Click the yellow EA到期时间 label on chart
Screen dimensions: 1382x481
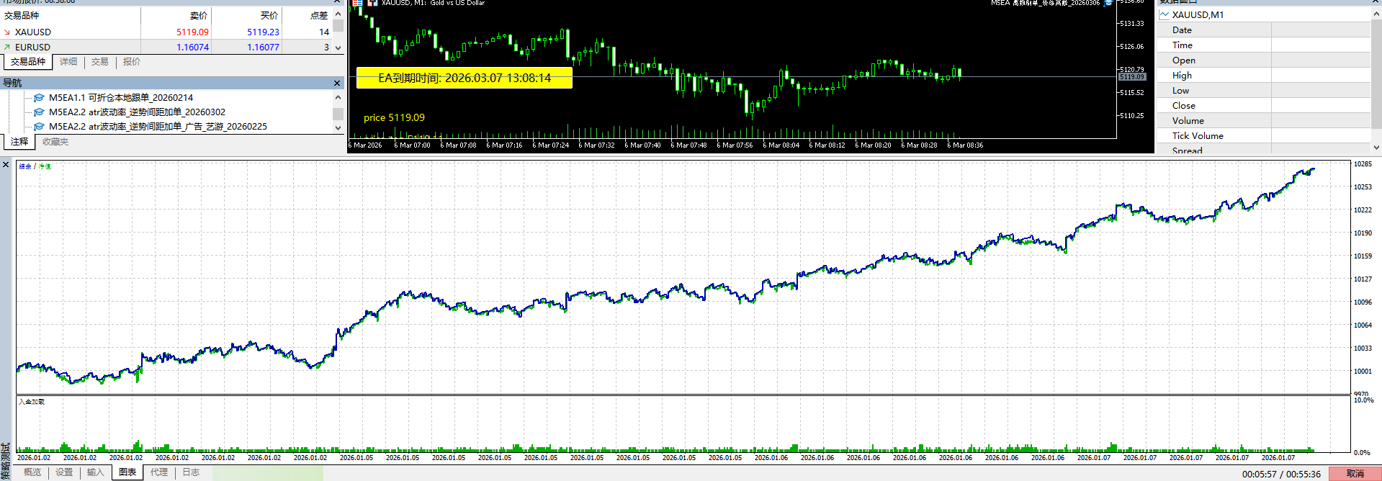coord(465,78)
